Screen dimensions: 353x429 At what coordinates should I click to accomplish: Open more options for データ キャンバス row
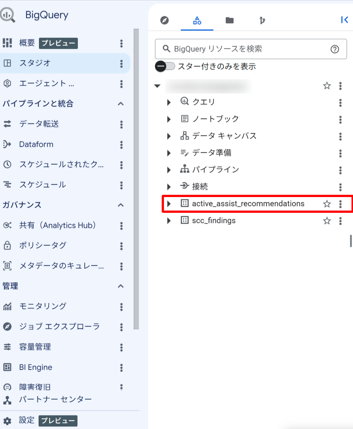coord(340,137)
